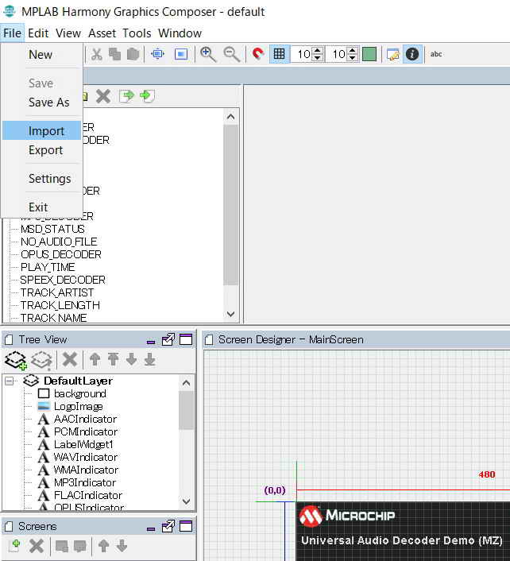510x561 pixels.
Task: Click the move-up arrow in Tree View toolbar
Action: [x=95, y=359]
